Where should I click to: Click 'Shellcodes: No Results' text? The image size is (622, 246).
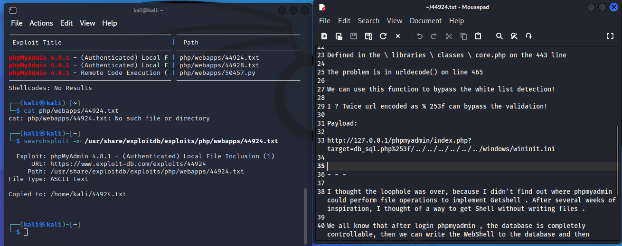[x=50, y=88]
